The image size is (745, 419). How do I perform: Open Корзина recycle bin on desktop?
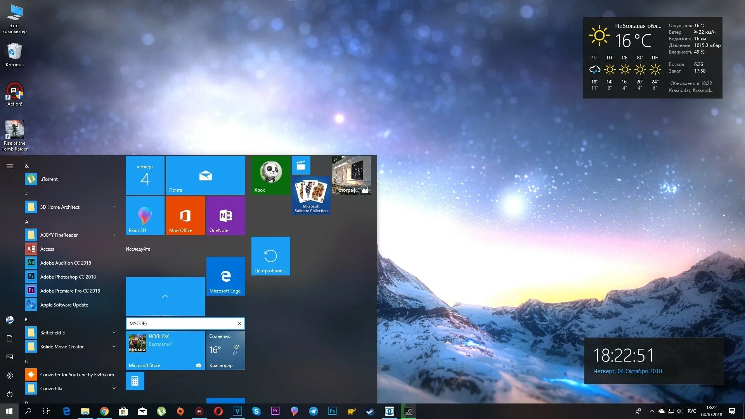[x=14, y=55]
